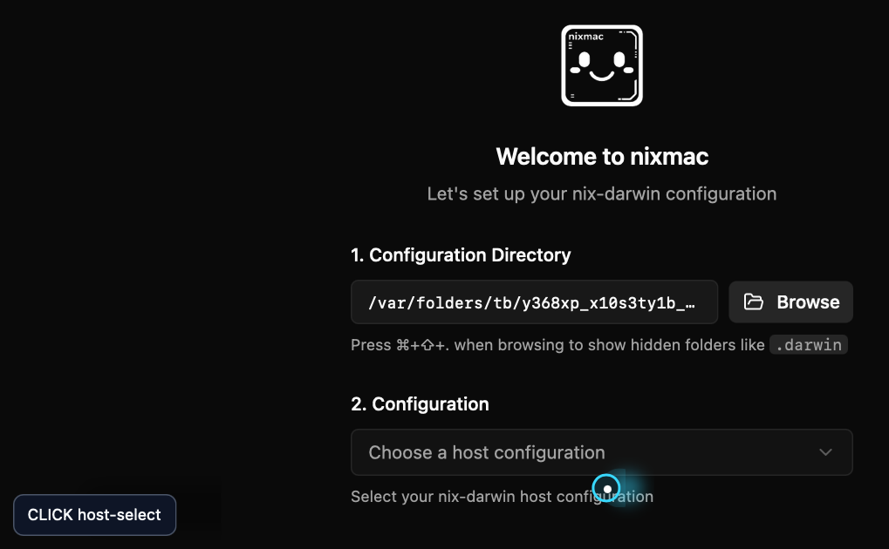889x549 pixels.
Task: Focus the configuration directory path field
Action: (534, 302)
